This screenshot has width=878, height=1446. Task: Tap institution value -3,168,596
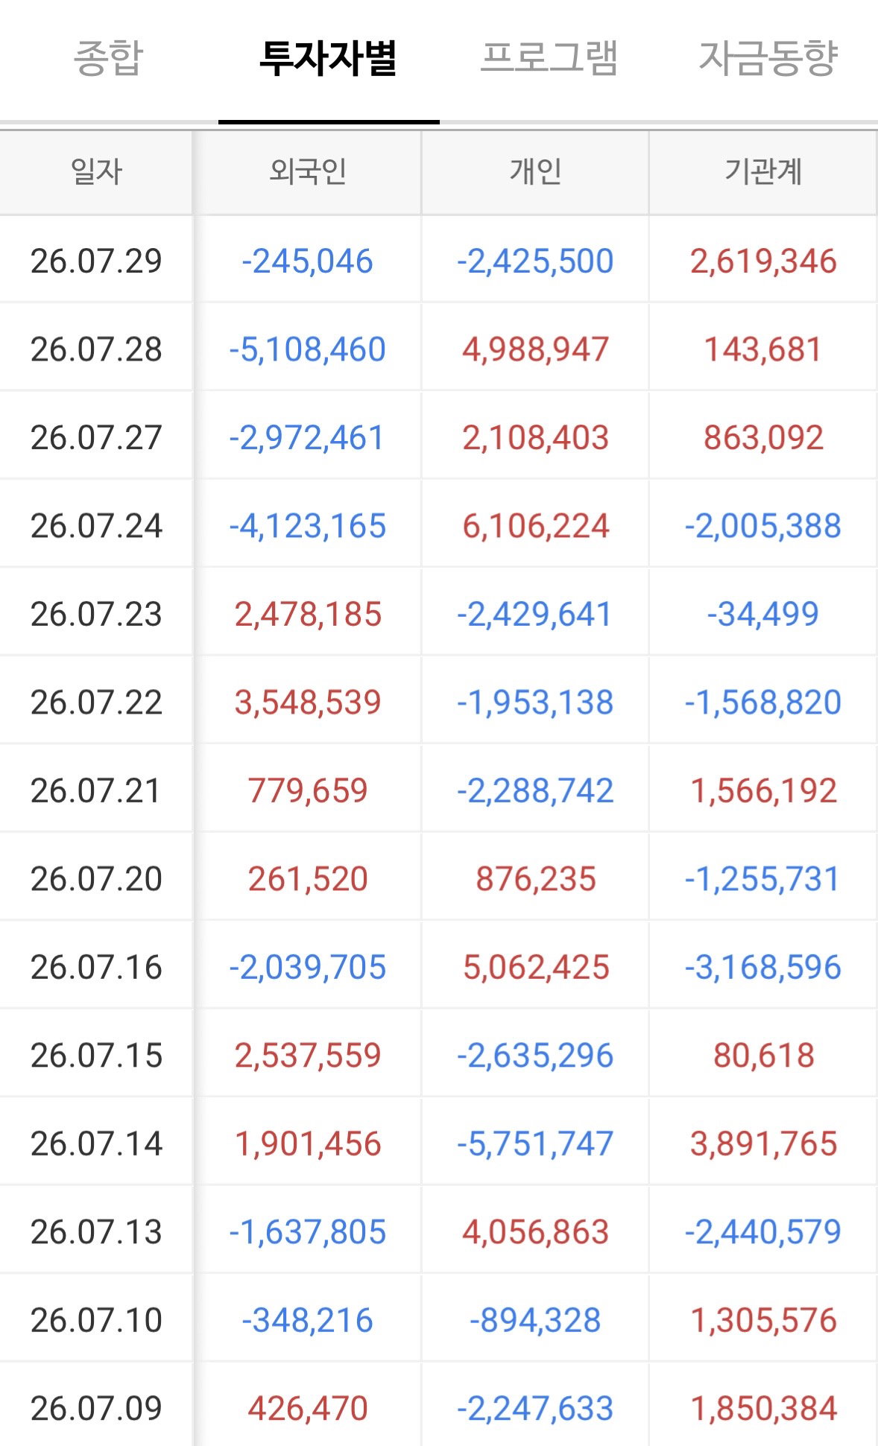763,968
